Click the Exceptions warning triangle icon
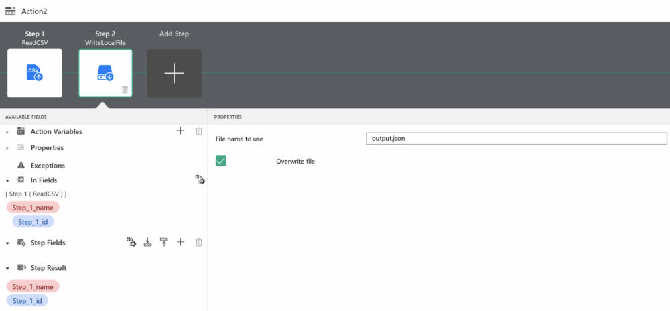This screenshot has height=311, width=670. point(21,165)
